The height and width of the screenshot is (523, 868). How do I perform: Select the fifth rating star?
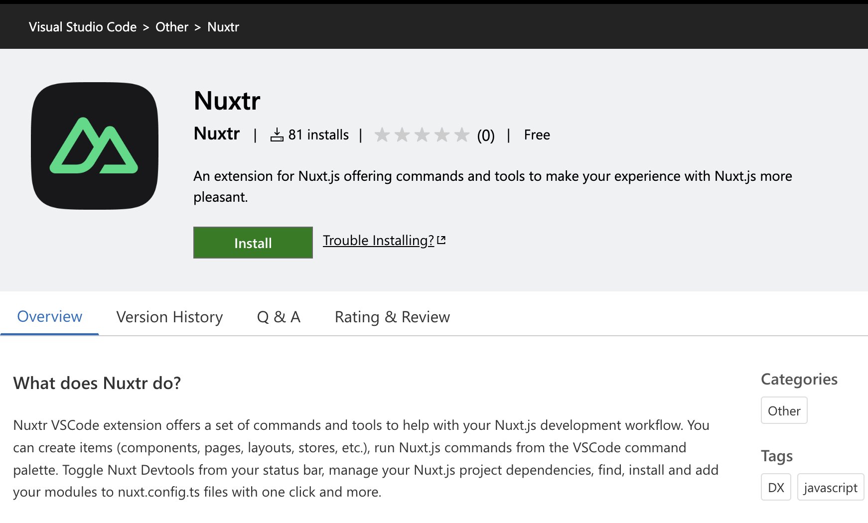(463, 134)
